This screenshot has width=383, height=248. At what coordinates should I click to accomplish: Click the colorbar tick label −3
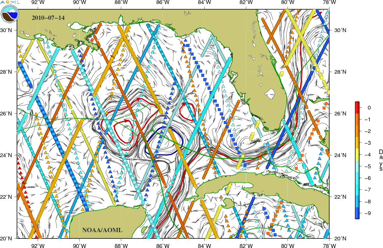point(367,143)
